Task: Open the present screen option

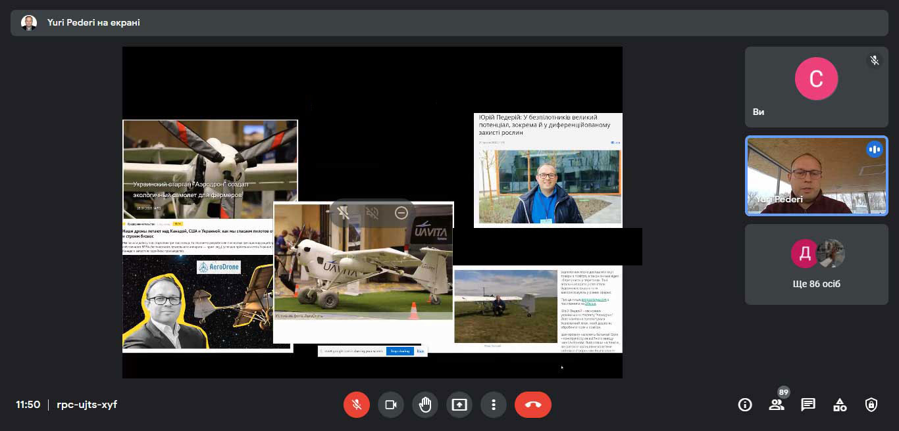Action: [459, 405]
